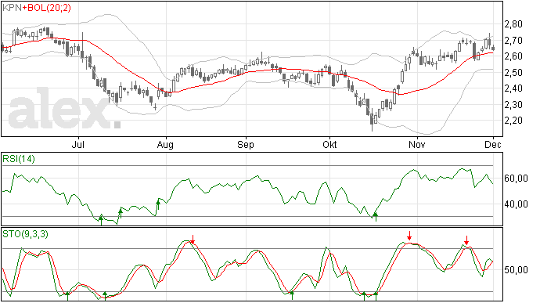Click the 50,00 stochastic axis value
This screenshot has height=303, width=540.
pyautogui.click(x=516, y=270)
